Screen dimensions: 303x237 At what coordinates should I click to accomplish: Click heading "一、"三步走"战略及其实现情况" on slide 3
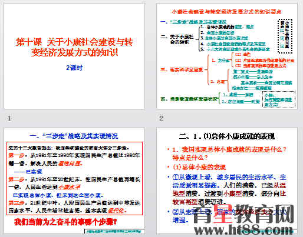pos(74,136)
